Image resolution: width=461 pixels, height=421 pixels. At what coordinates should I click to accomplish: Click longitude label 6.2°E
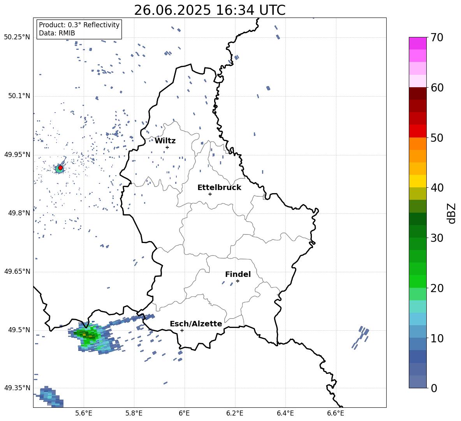pos(235,413)
